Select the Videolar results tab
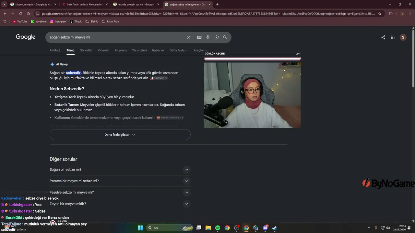This screenshot has width=415, height=233. 104,50
